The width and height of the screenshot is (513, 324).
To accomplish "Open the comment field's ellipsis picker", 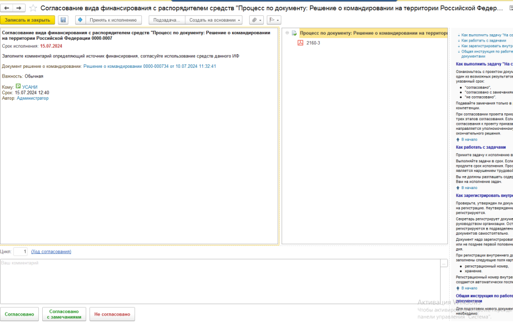I will click(x=444, y=263).
